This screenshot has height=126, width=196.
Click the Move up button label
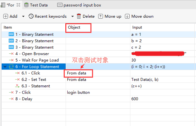(x=113, y=16)
